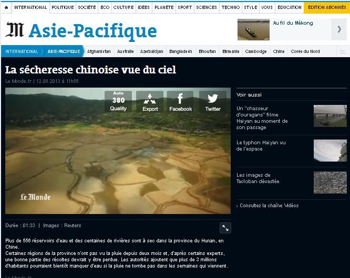
Task: Open the Société section
Action: (x=87, y=7)
